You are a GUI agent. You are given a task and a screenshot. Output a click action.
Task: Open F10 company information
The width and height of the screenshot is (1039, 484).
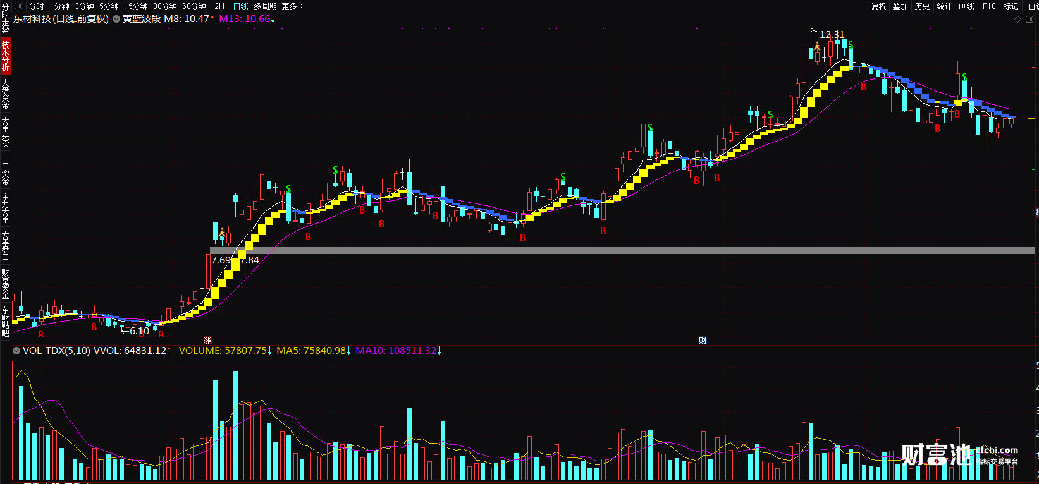pos(989,6)
